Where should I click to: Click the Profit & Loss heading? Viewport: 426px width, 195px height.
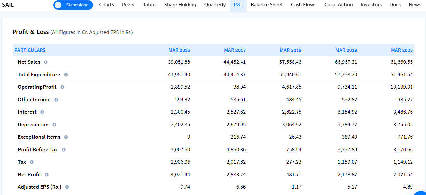31,32
